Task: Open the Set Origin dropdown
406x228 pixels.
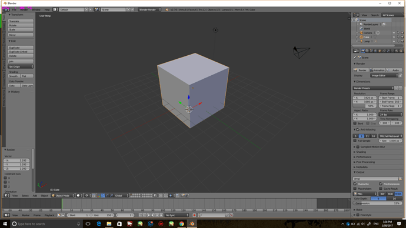Action: click(21, 66)
